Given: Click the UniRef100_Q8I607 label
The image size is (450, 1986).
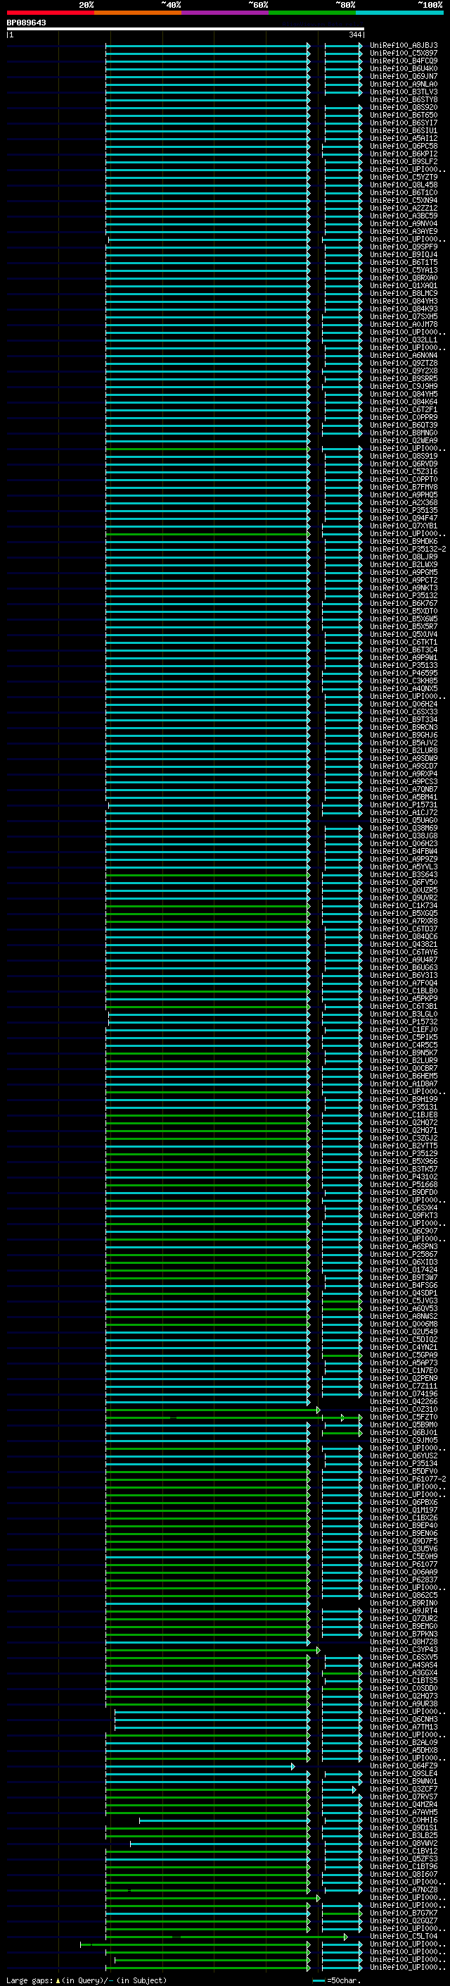Looking at the screenshot, I should tap(404, 1875).
